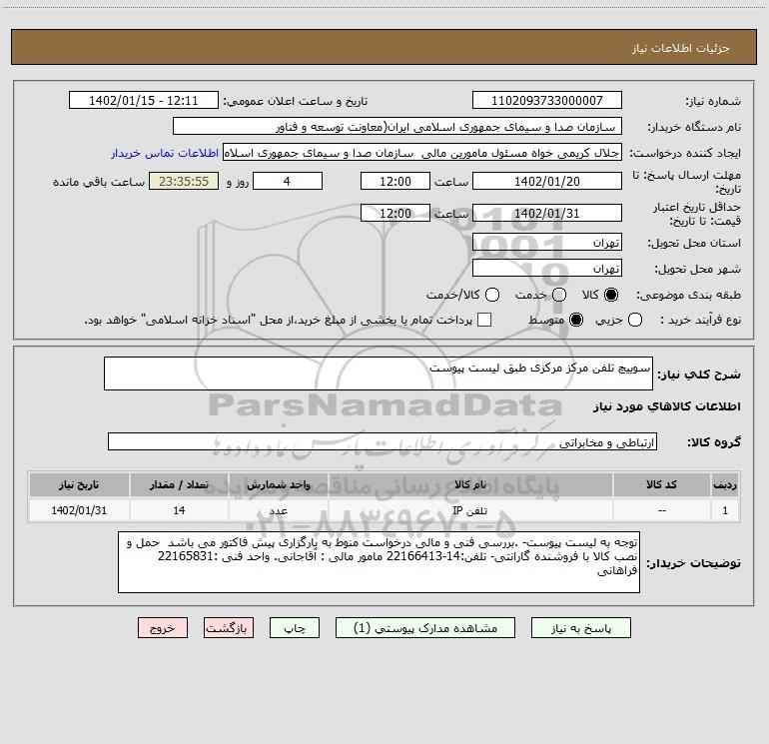Click the اطلاعات کالاهای مورد نیاز heading
The height and width of the screenshot is (744, 769).
[x=667, y=406]
